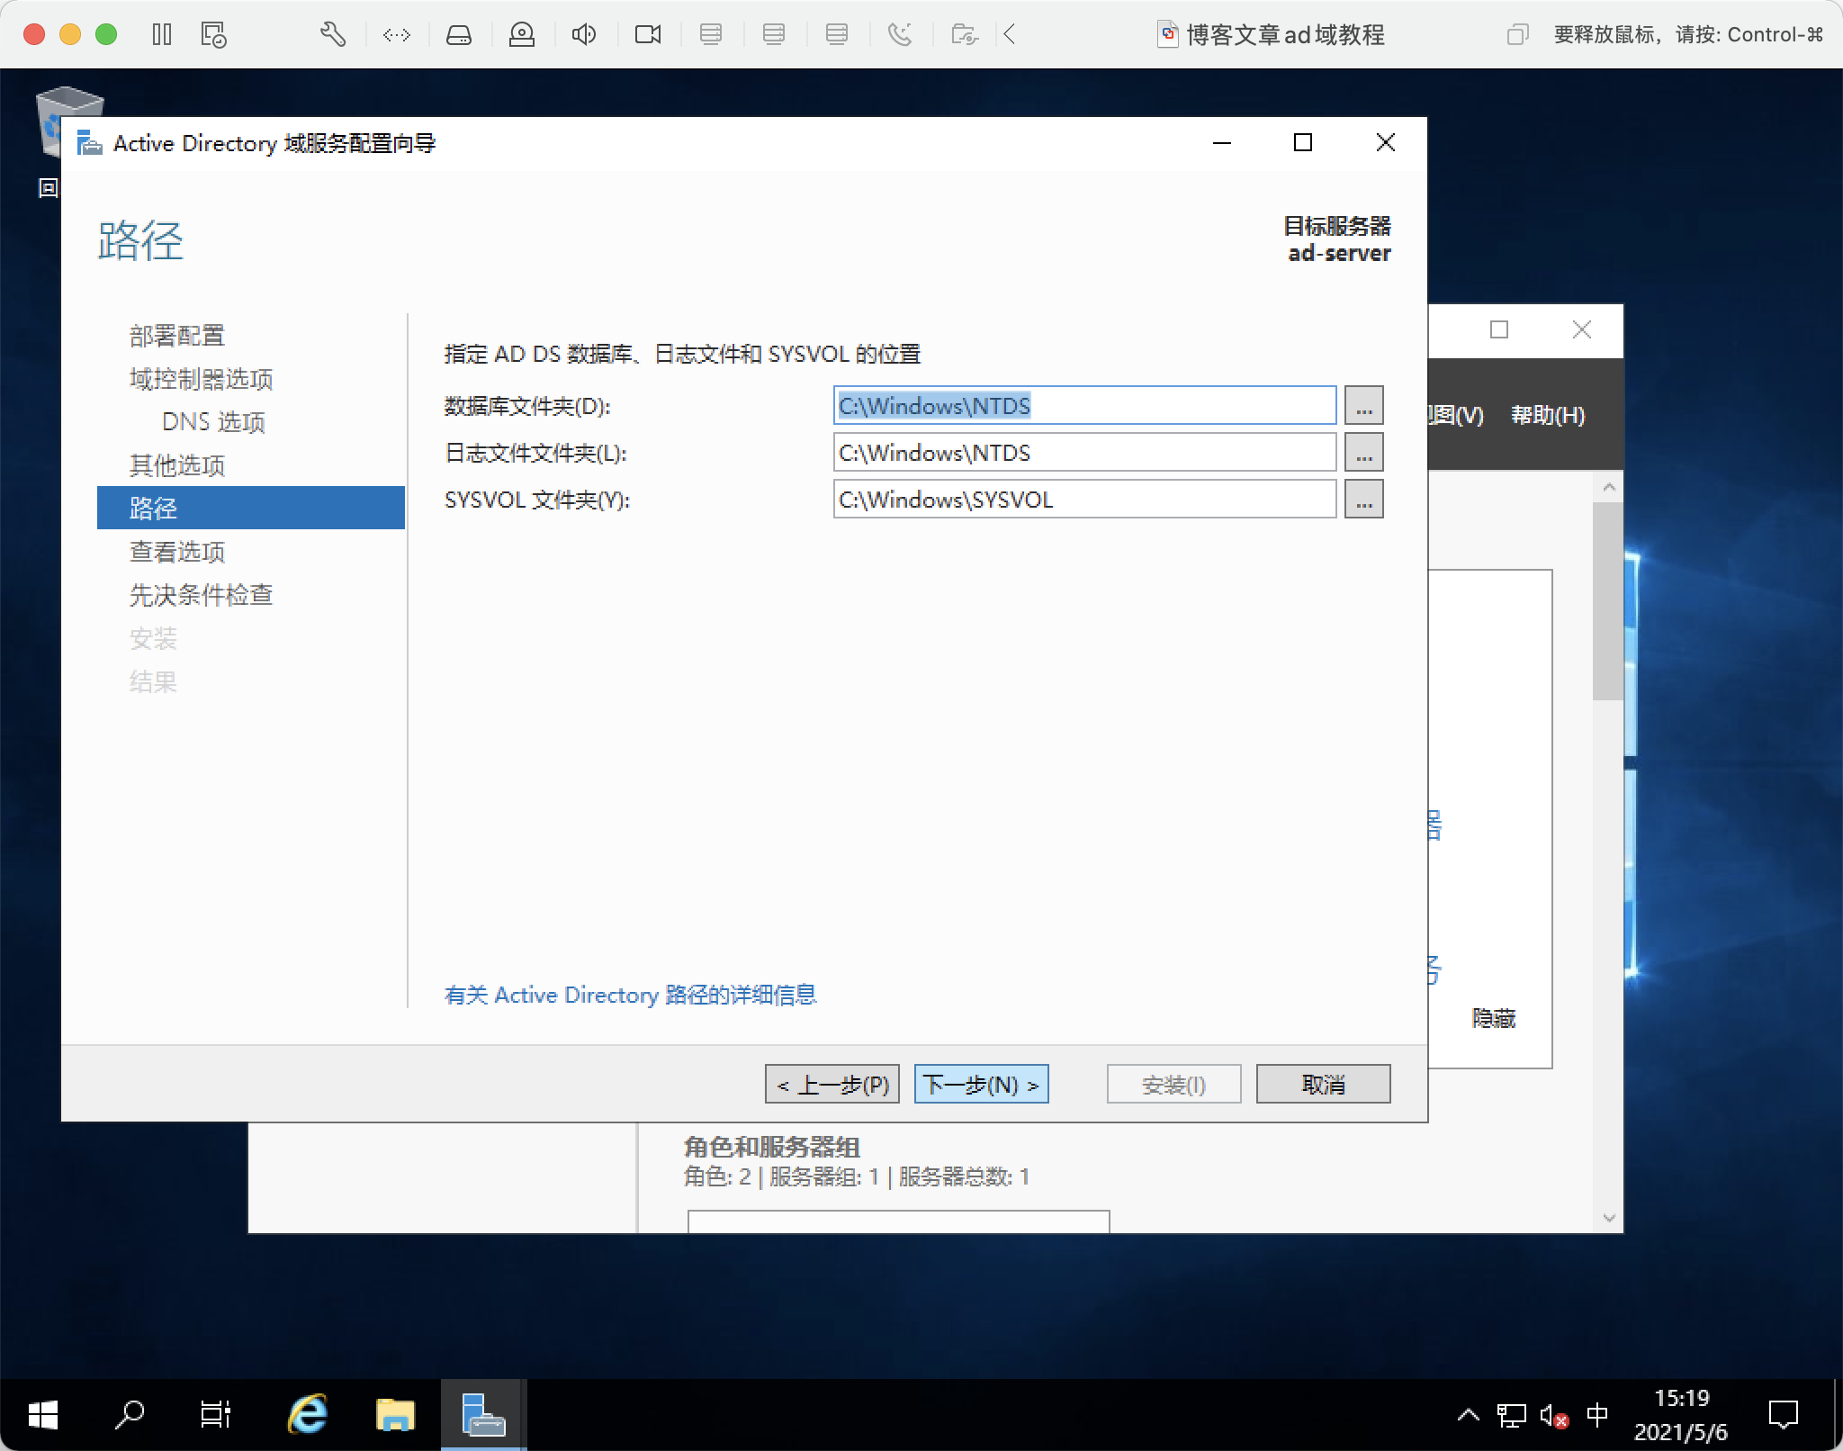Open the 帮助(H) menu
Viewport: 1843px width, 1451px height.
pos(1547,415)
